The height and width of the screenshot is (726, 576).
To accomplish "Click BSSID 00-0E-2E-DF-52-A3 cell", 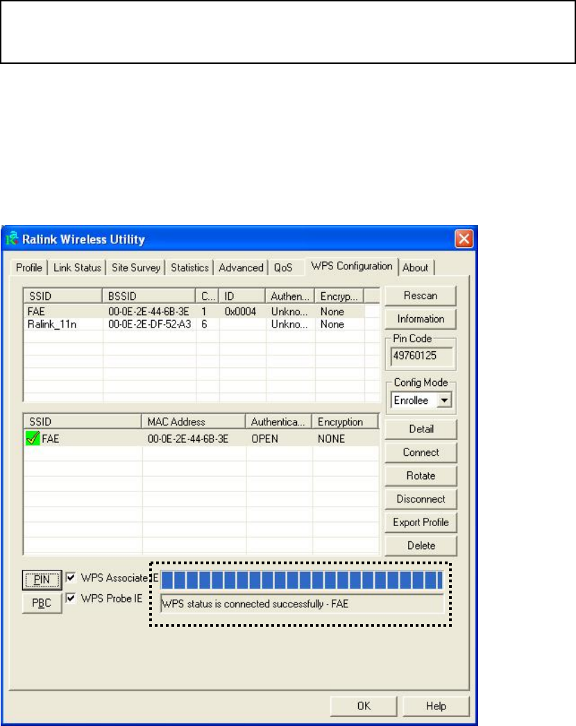I will click(x=150, y=324).
